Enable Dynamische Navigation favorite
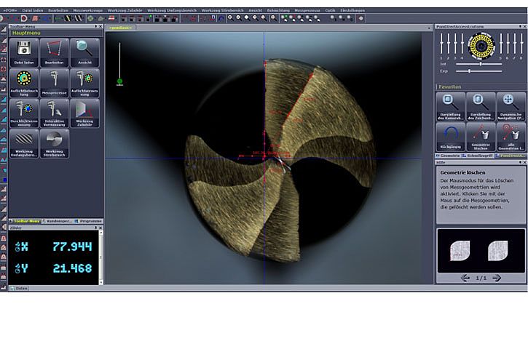 (x=510, y=106)
